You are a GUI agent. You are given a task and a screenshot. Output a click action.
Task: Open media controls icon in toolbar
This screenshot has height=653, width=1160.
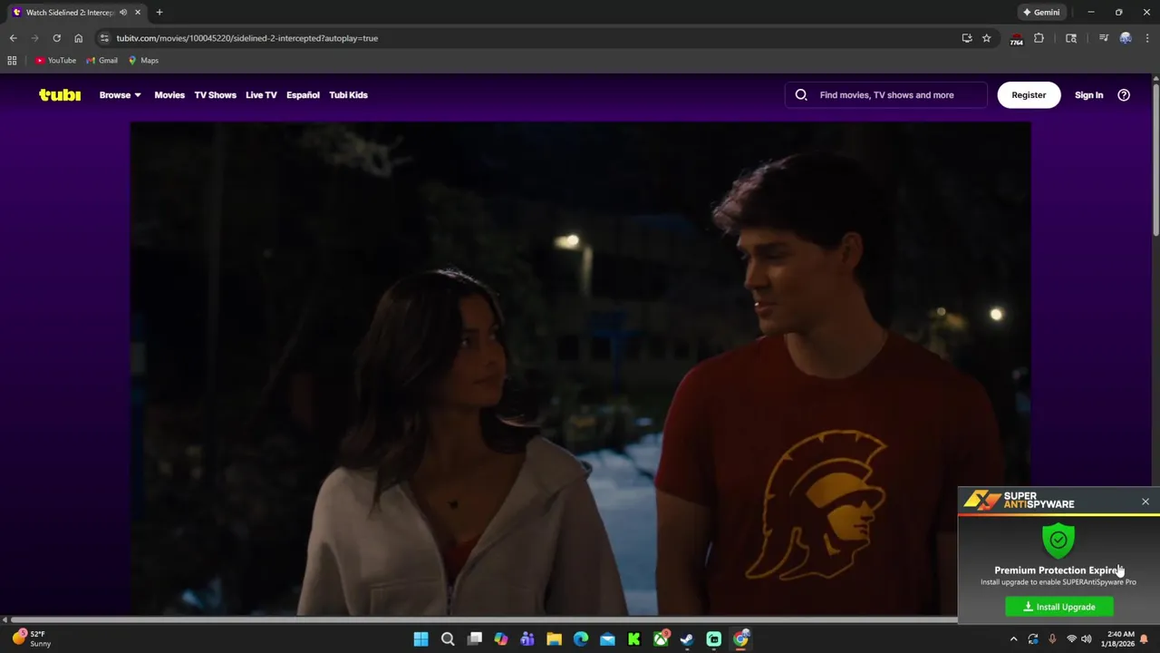point(1104,38)
